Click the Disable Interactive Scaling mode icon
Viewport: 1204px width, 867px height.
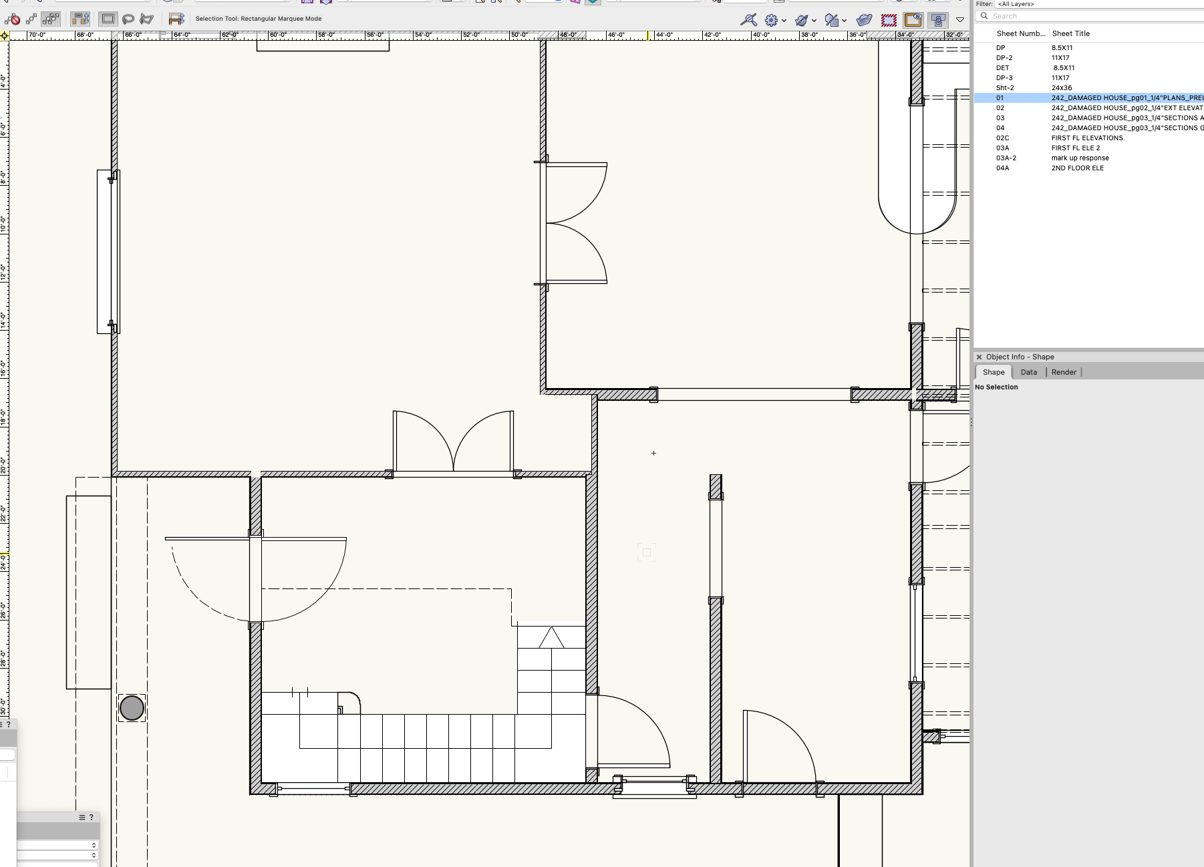pyautogui.click(x=12, y=19)
